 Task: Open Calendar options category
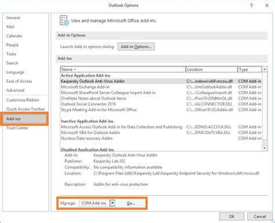tap(14, 36)
